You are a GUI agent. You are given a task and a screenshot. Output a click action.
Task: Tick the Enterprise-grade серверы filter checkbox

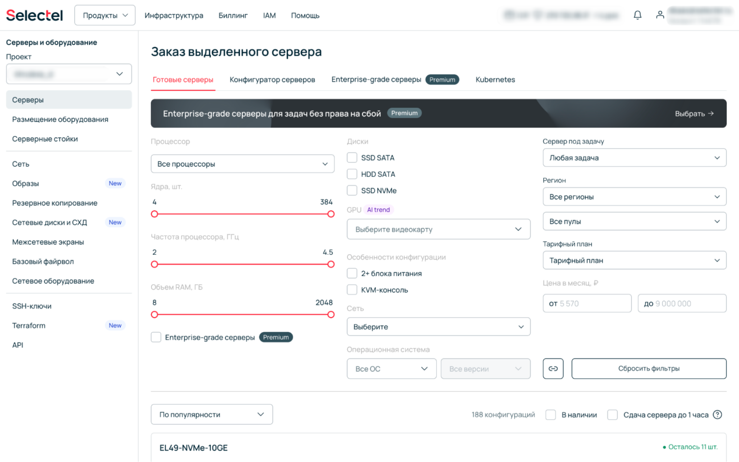pyautogui.click(x=156, y=337)
